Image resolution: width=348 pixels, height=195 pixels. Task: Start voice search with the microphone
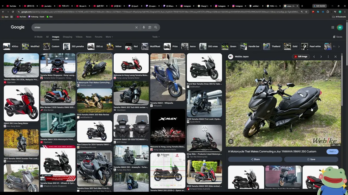(x=144, y=27)
